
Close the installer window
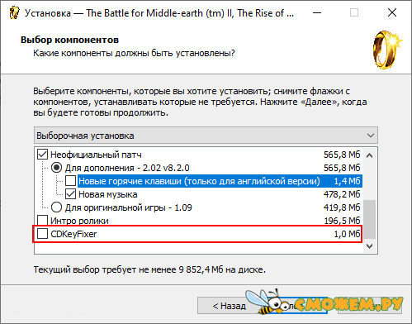point(392,12)
